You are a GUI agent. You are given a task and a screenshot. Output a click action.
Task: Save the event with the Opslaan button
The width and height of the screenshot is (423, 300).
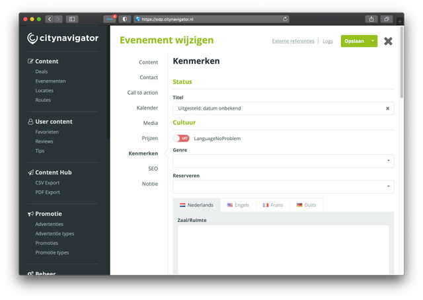[x=354, y=41]
